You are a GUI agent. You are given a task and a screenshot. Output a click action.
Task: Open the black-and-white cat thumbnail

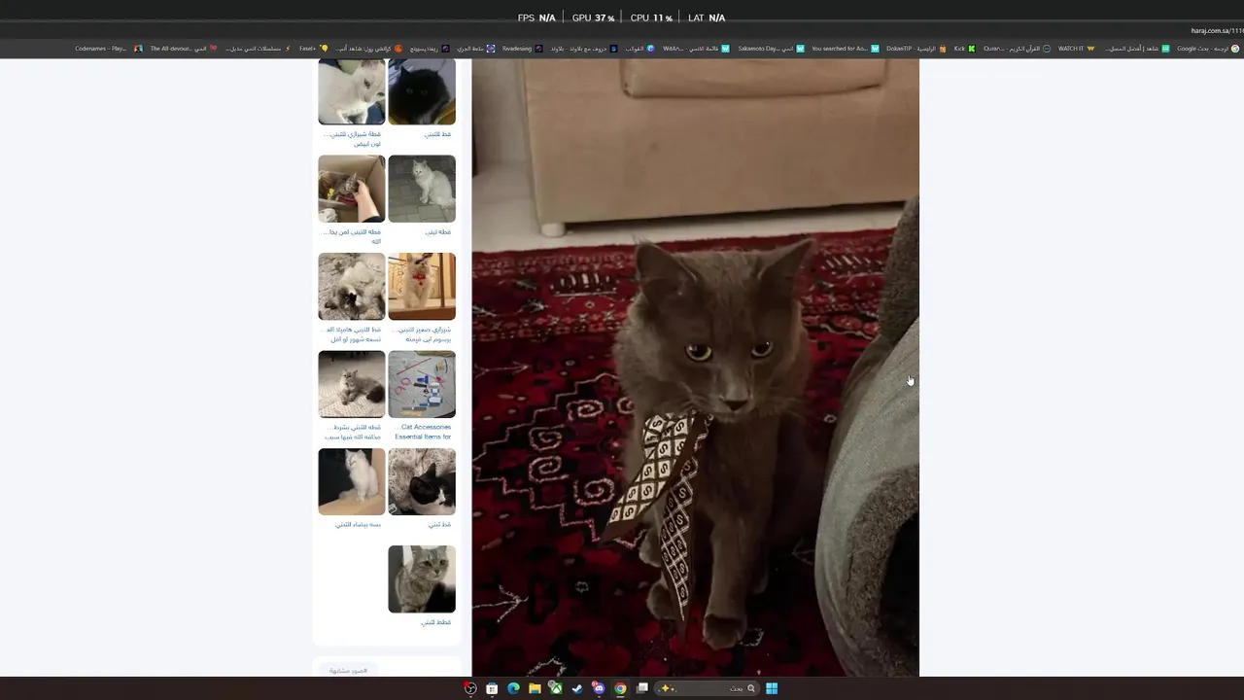pyautogui.click(x=422, y=481)
